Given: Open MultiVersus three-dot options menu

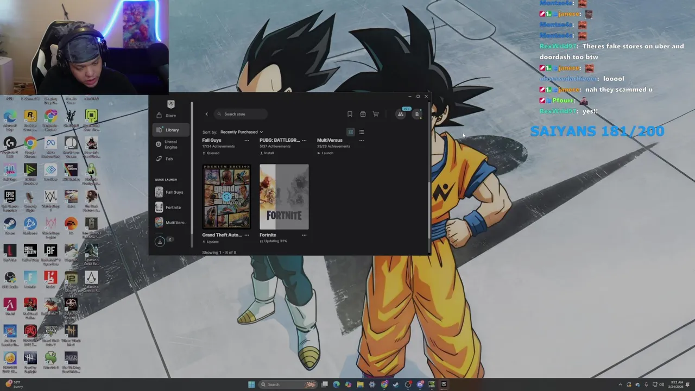Looking at the screenshot, I should [362, 140].
